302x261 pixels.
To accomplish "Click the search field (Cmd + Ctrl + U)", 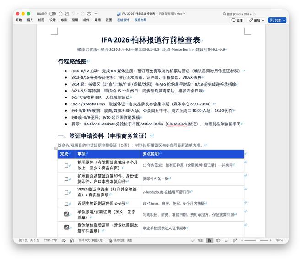I will [x=239, y=14].
